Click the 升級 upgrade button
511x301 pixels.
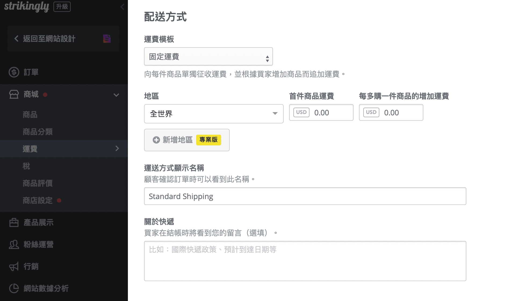pos(62,7)
